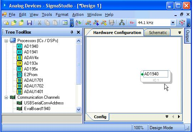Click scroll down arrow in toolbox tree
The width and height of the screenshot is (193, 132).
click(x=78, y=109)
